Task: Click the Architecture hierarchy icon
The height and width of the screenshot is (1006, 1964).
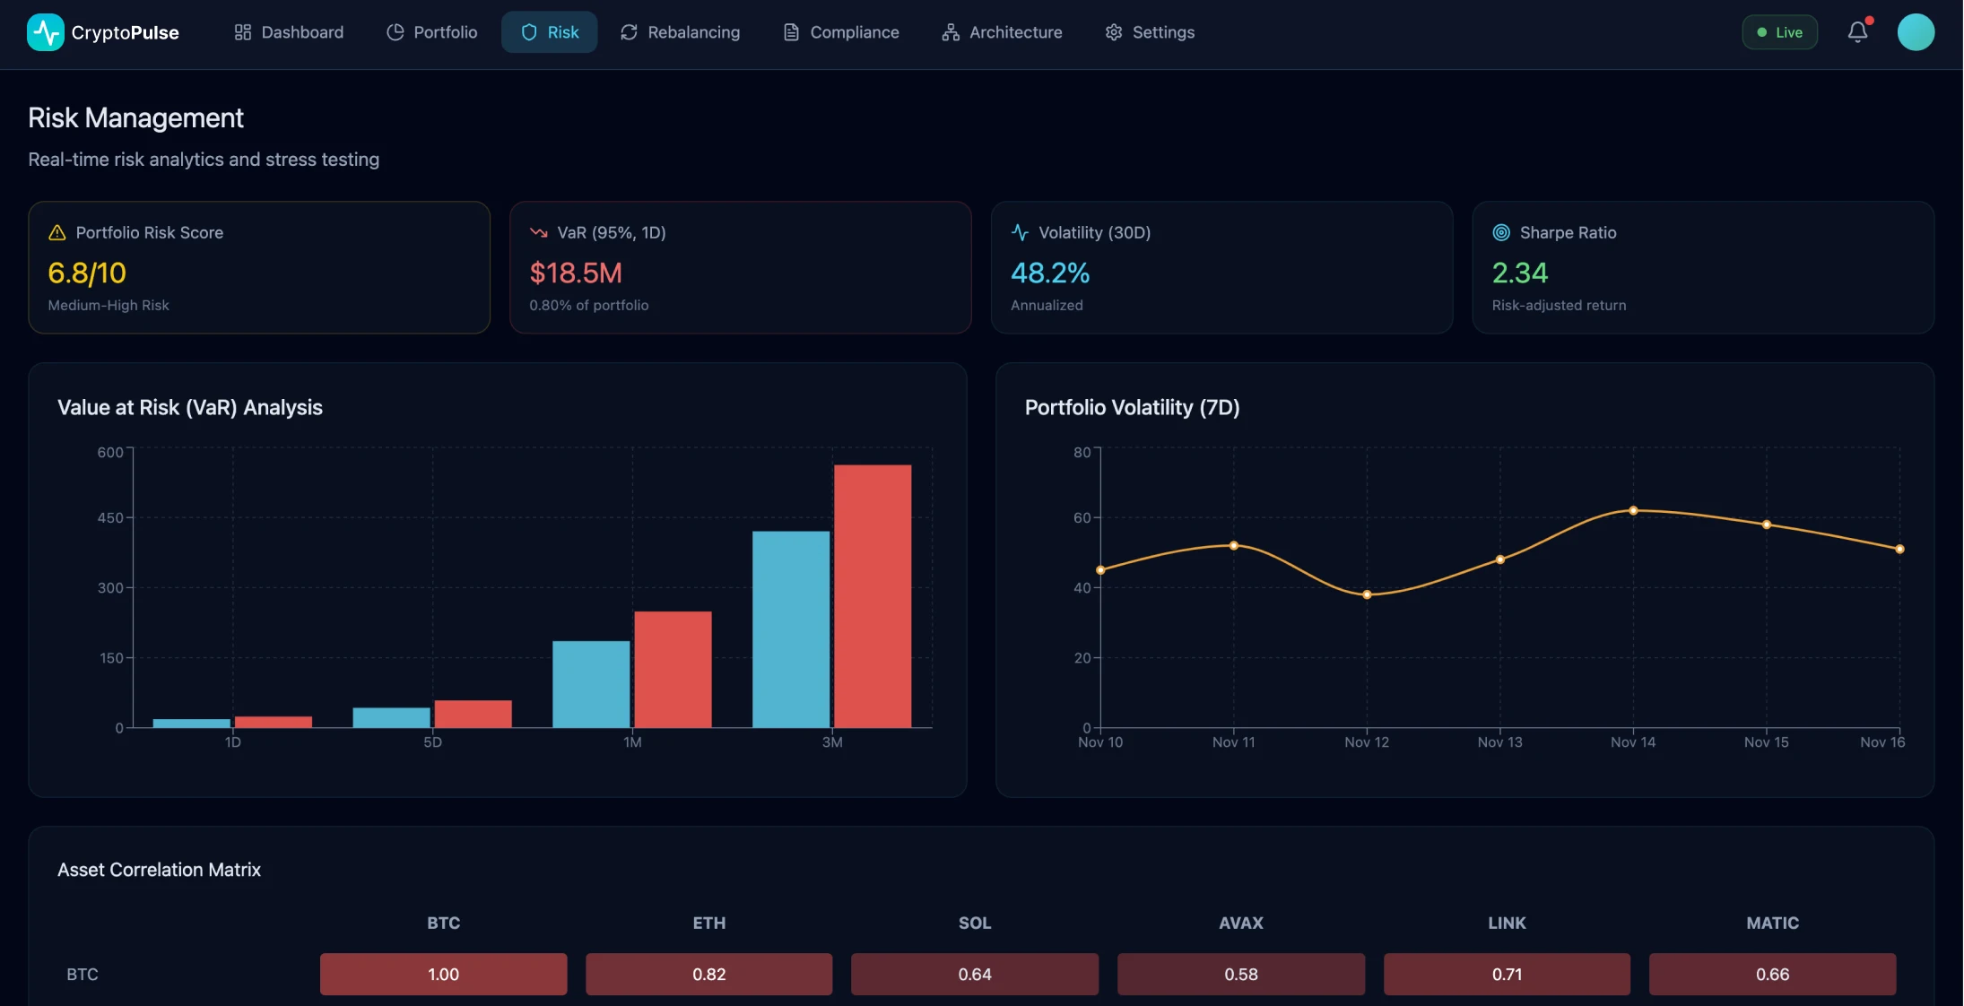Action: [950, 31]
